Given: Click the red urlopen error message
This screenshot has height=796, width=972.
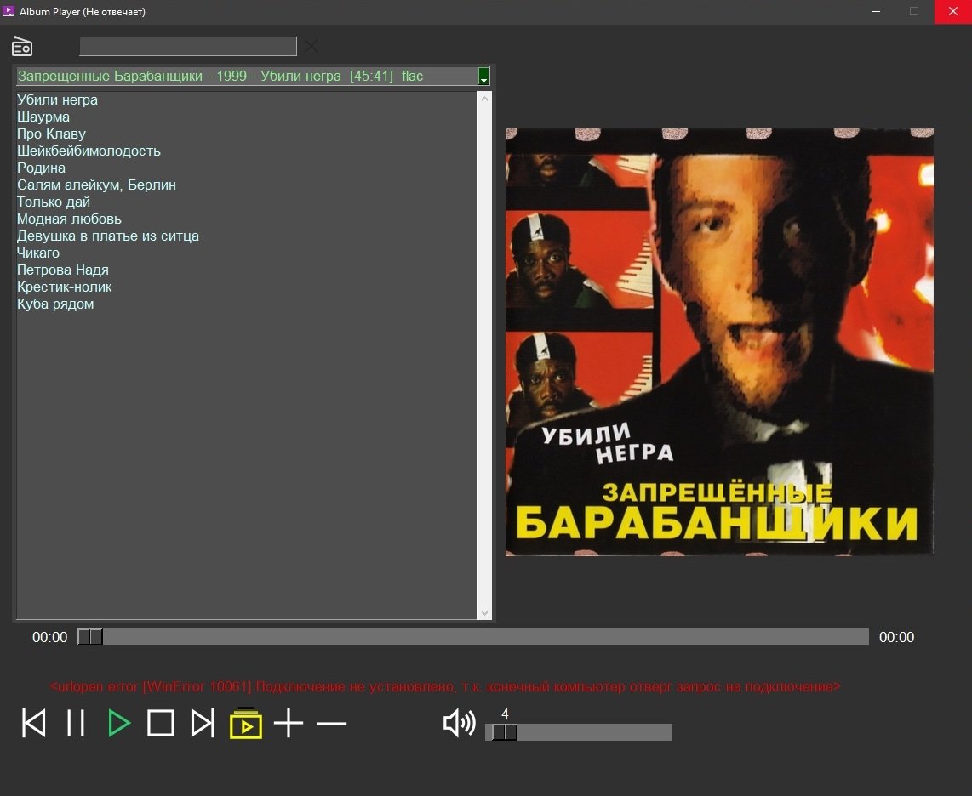Looking at the screenshot, I should tap(445, 686).
